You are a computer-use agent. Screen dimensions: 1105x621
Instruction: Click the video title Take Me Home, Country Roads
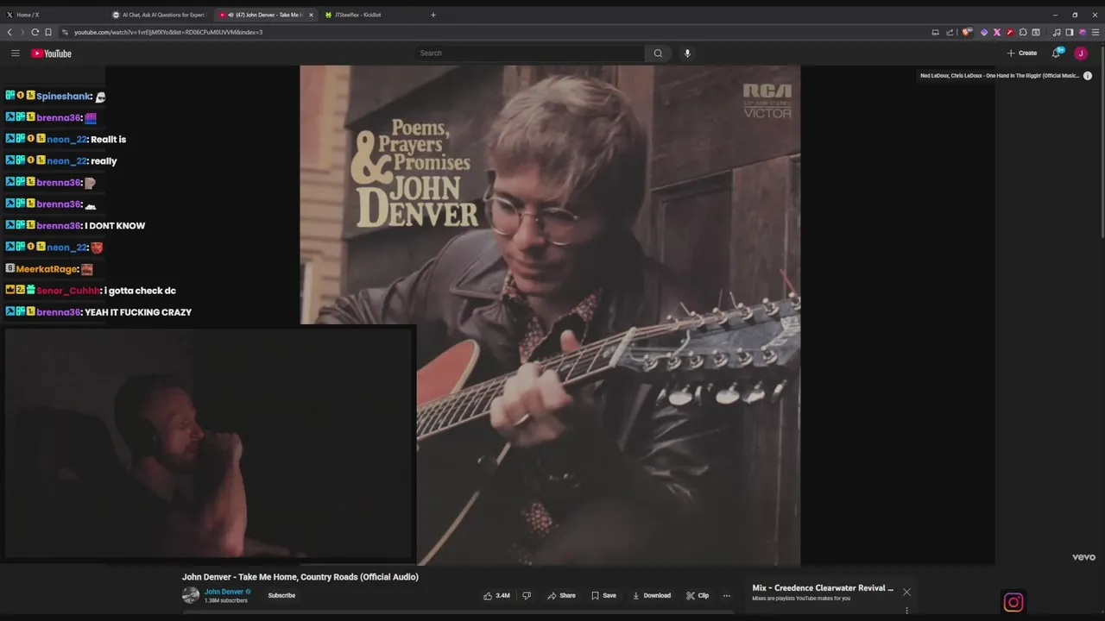(x=300, y=577)
